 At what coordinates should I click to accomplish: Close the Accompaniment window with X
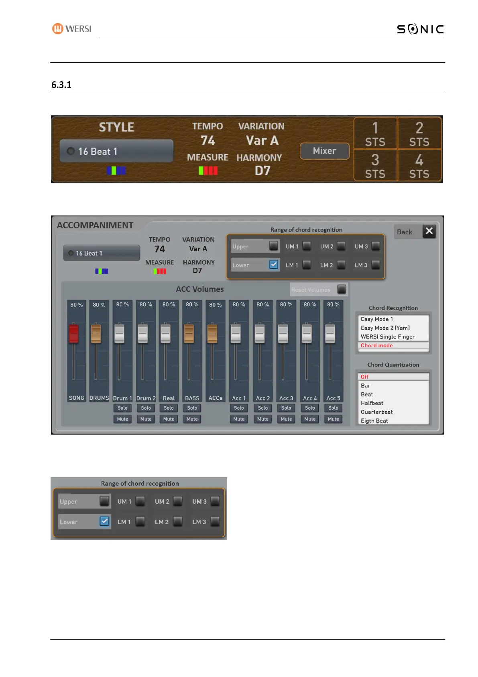click(x=429, y=231)
